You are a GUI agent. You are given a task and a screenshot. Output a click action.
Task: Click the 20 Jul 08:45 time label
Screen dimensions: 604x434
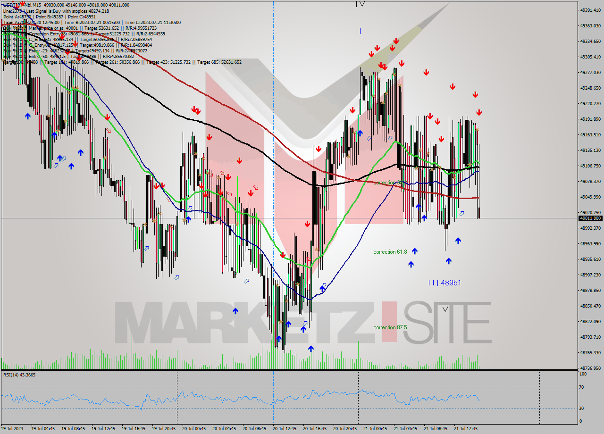pyautogui.click(x=254, y=429)
